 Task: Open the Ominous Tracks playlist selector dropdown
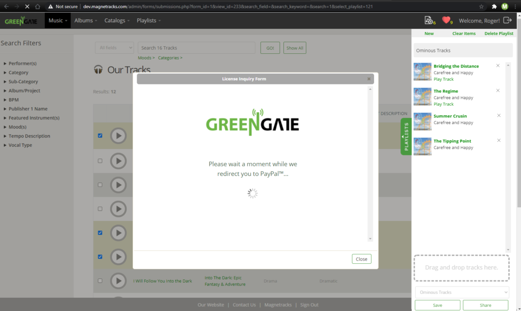tap(462, 292)
